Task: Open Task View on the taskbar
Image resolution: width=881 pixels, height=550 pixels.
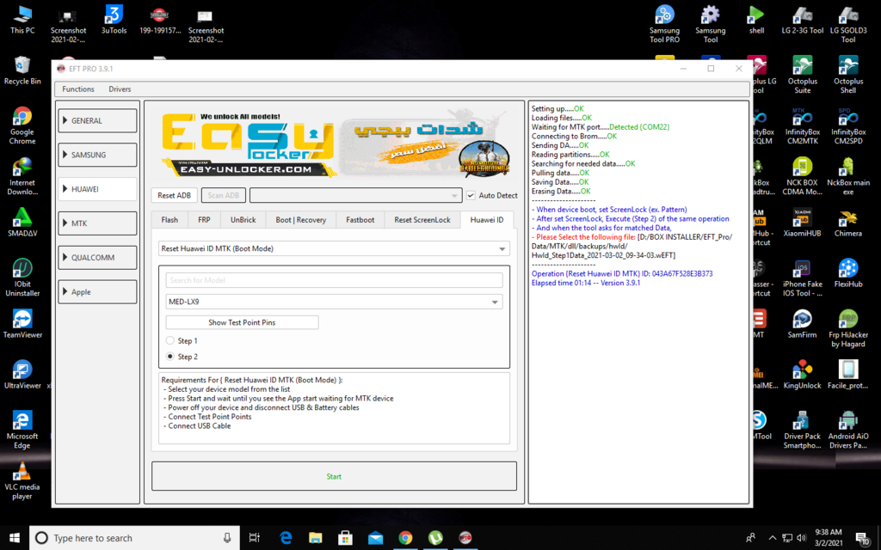Action: (254, 538)
